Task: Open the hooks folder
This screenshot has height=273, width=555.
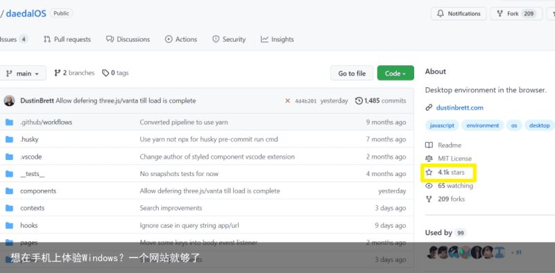Action: pos(29,225)
